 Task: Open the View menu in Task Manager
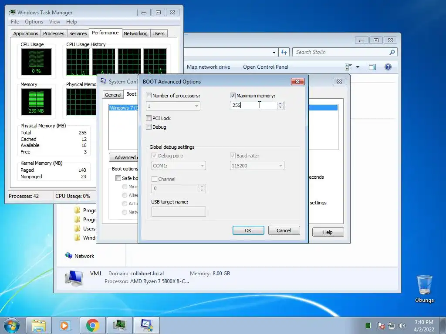tap(54, 22)
